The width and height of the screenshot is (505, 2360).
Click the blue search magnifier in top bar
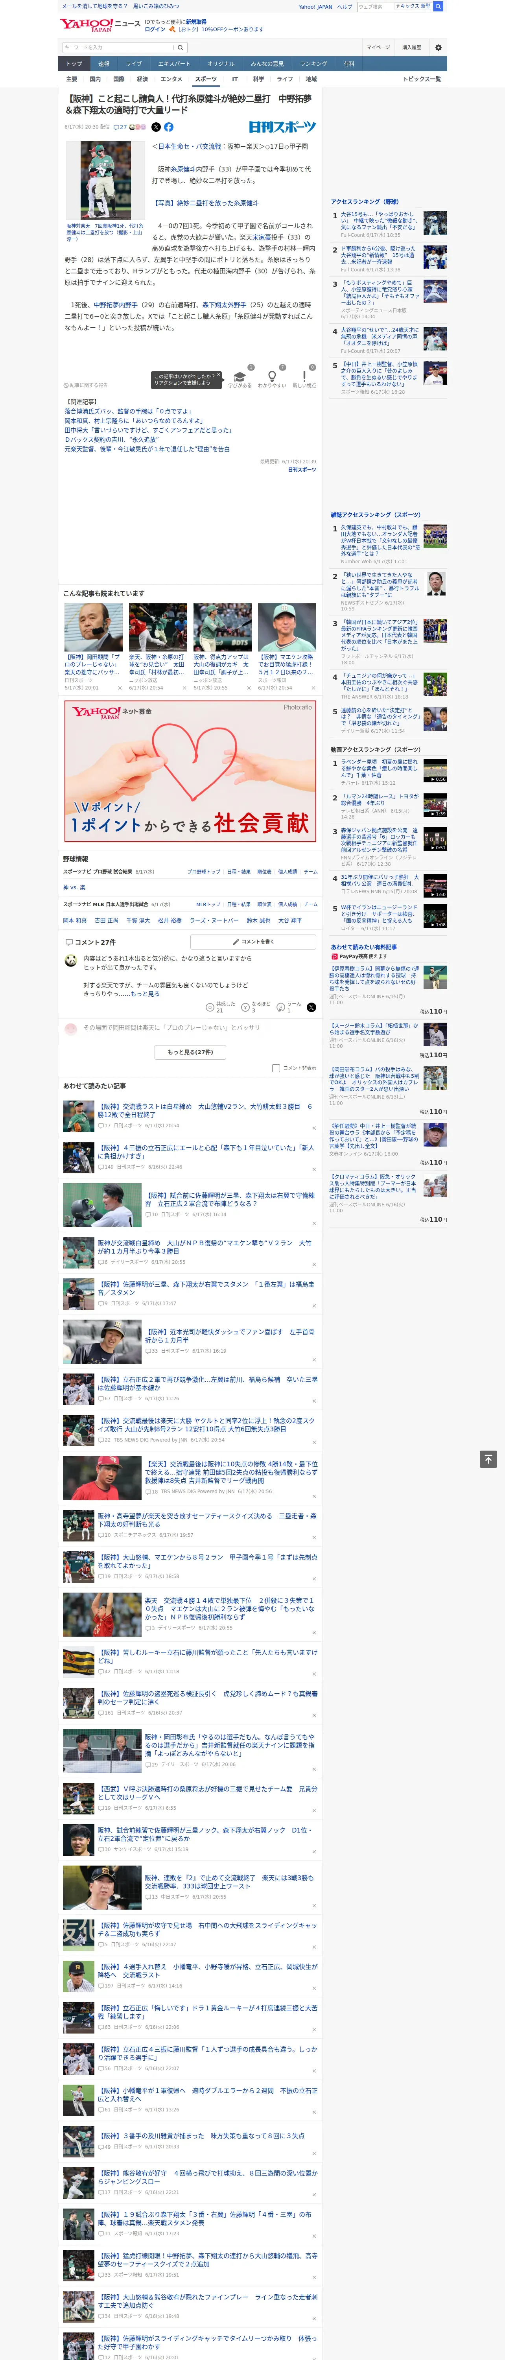click(x=438, y=6)
